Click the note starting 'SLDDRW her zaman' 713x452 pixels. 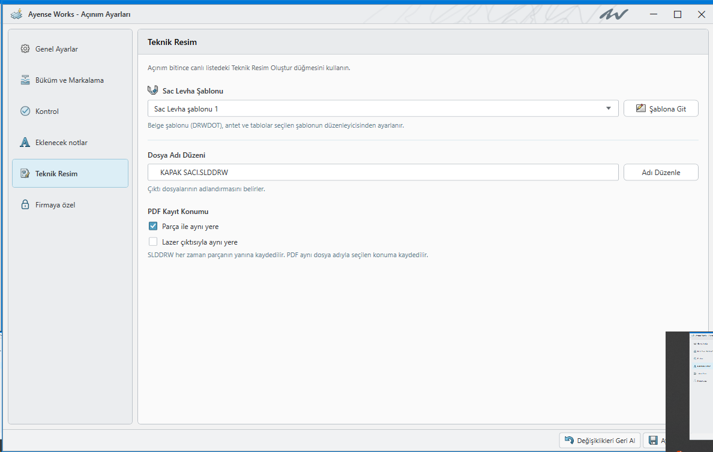coord(288,255)
